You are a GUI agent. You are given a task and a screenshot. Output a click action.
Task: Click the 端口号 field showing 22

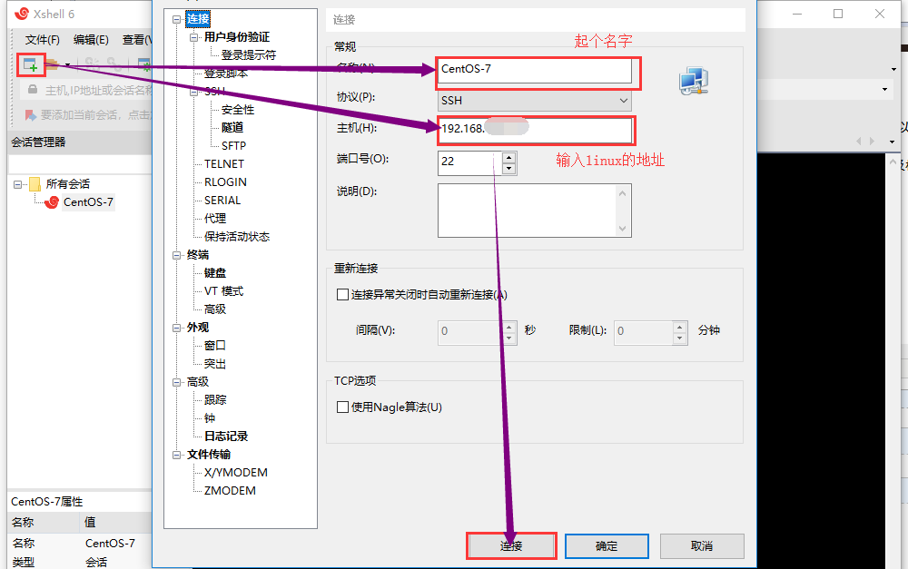pos(470,162)
